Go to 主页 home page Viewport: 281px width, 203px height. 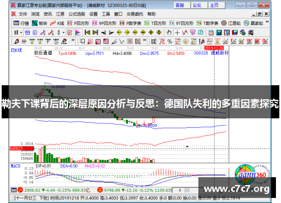[x=217, y=6]
